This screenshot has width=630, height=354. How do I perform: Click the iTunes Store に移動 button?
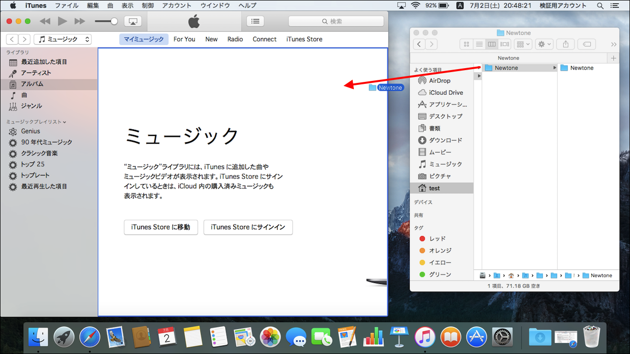coord(161,228)
